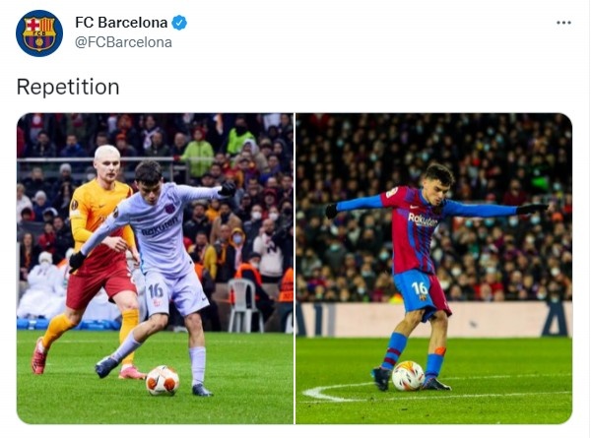Click the ball in the right photo
Image resolution: width=591 pixels, height=438 pixels.
point(408,375)
